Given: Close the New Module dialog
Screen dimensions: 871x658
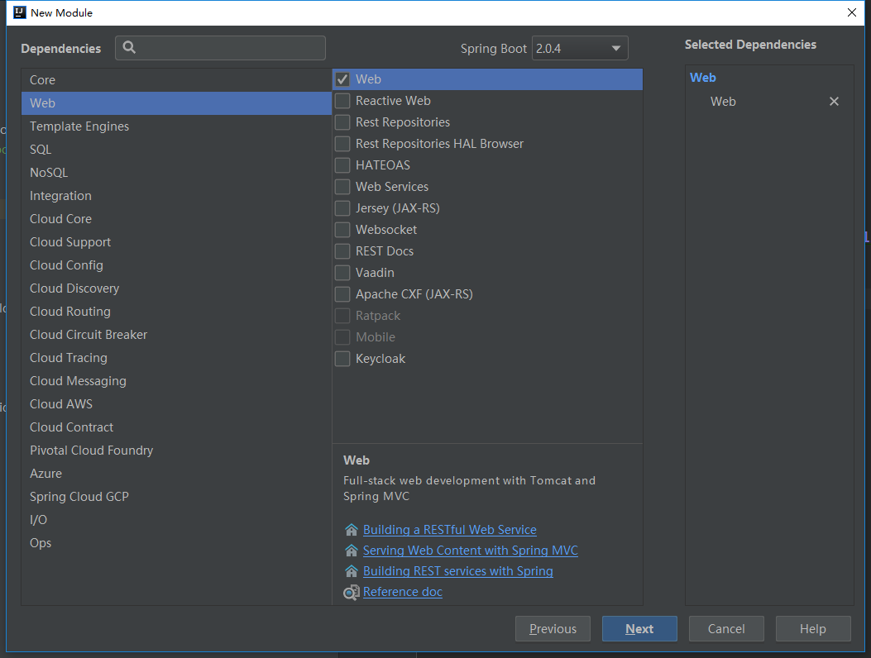Looking at the screenshot, I should coord(852,12).
